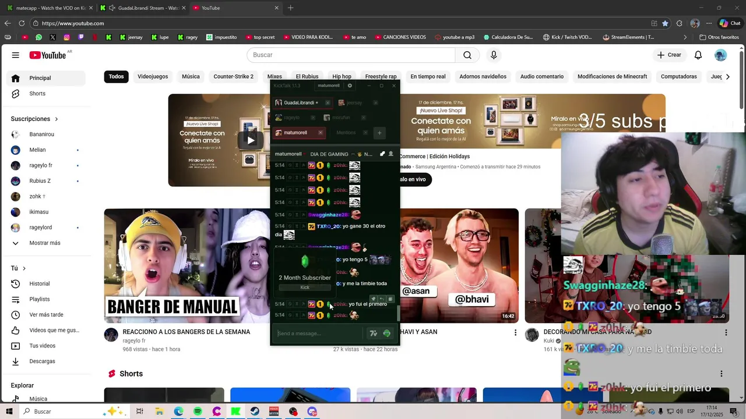The width and height of the screenshot is (746, 419).
Task: Click 7TV emote icon in KickTalk input
Action: point(374,333)
